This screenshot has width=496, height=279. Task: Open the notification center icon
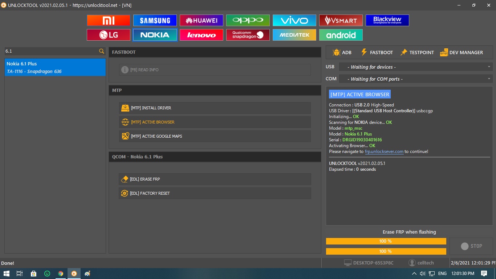[484, 274]
